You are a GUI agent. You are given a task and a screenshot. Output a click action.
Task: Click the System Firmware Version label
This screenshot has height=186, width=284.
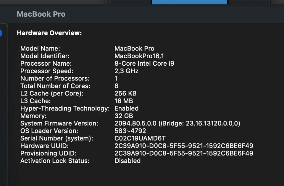[x=59, y=123]
